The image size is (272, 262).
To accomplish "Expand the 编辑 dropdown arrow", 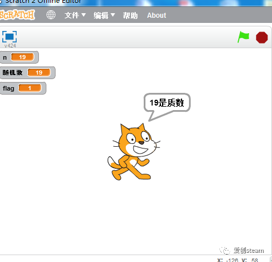I will [x=113, y=15].
